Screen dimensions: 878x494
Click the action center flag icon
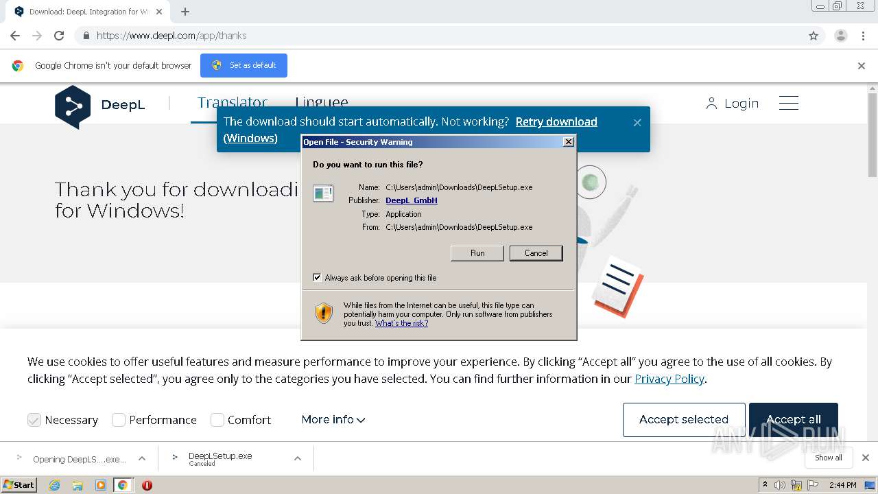pos(811,485)
